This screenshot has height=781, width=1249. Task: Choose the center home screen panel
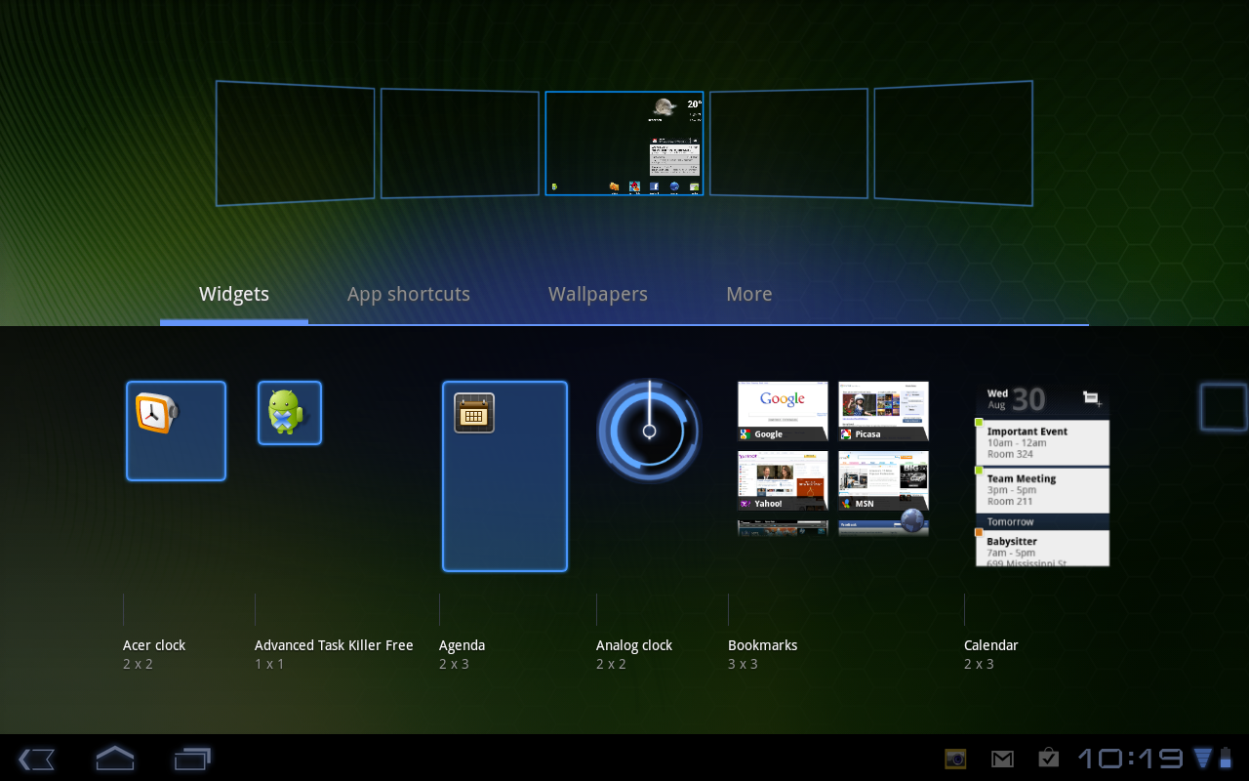pos(624,144)
